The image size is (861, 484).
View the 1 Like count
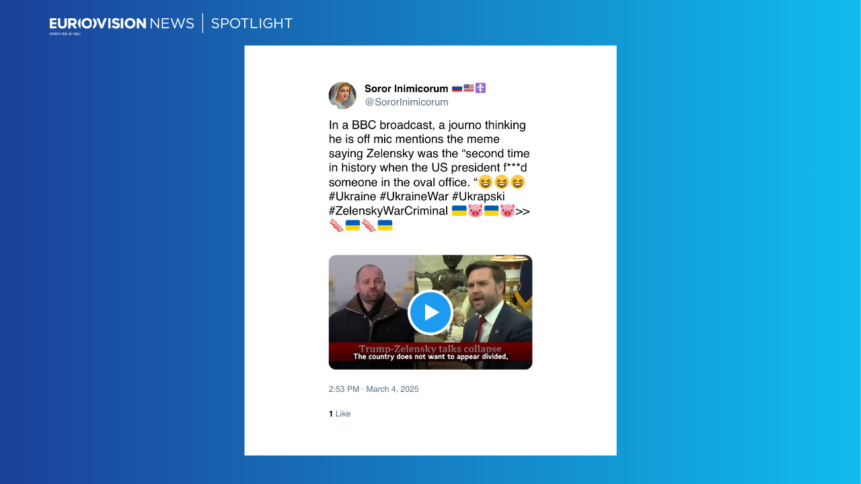point(340,413)
